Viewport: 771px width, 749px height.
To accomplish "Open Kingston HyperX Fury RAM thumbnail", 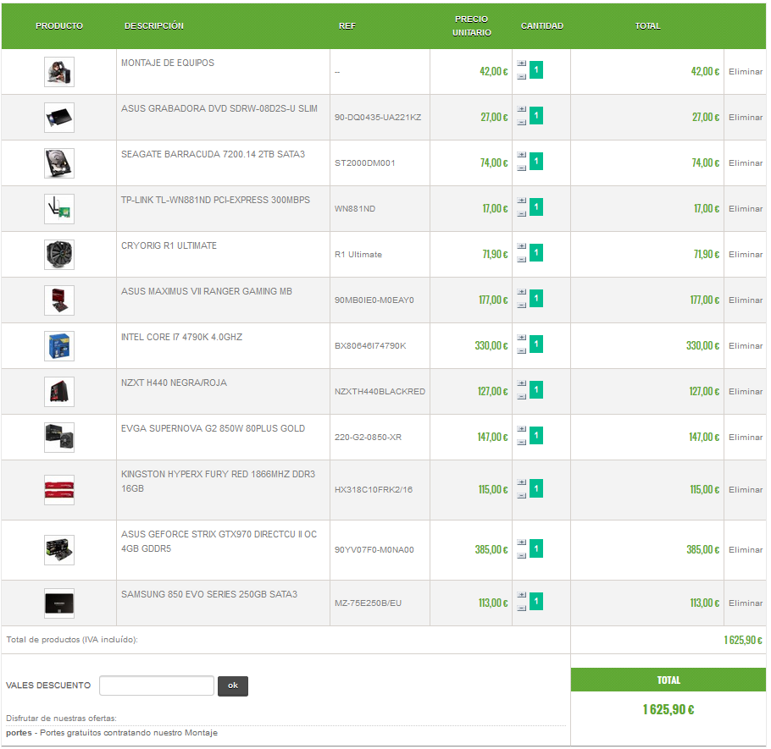I will click(x=59, y=490).
